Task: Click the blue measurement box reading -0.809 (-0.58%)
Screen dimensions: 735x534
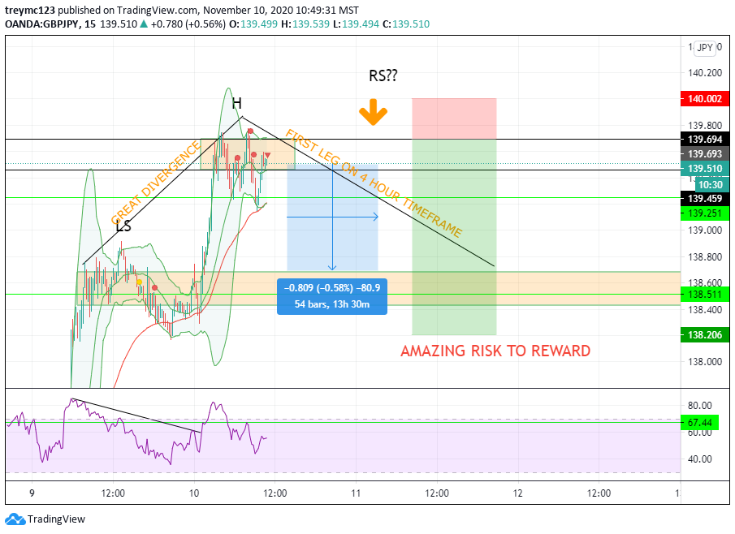Action: [332, 296]
